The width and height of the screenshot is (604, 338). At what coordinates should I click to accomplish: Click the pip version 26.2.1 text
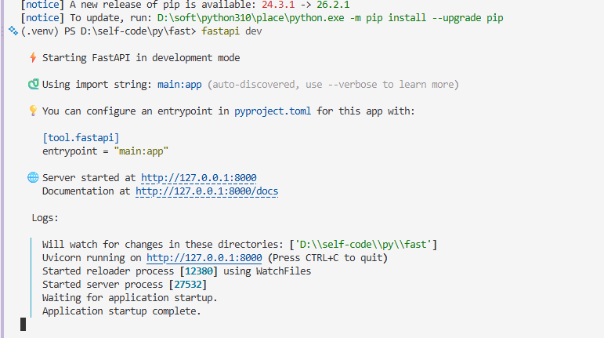pos(333,5)
